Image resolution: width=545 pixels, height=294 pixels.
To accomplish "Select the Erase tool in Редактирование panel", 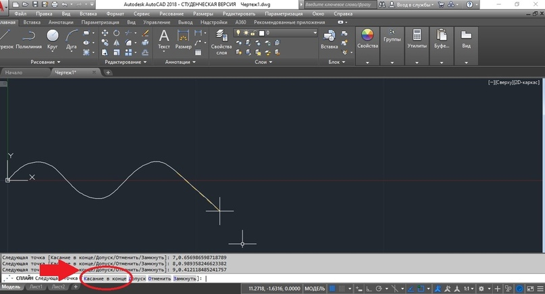I will click(x=145, y=33).
